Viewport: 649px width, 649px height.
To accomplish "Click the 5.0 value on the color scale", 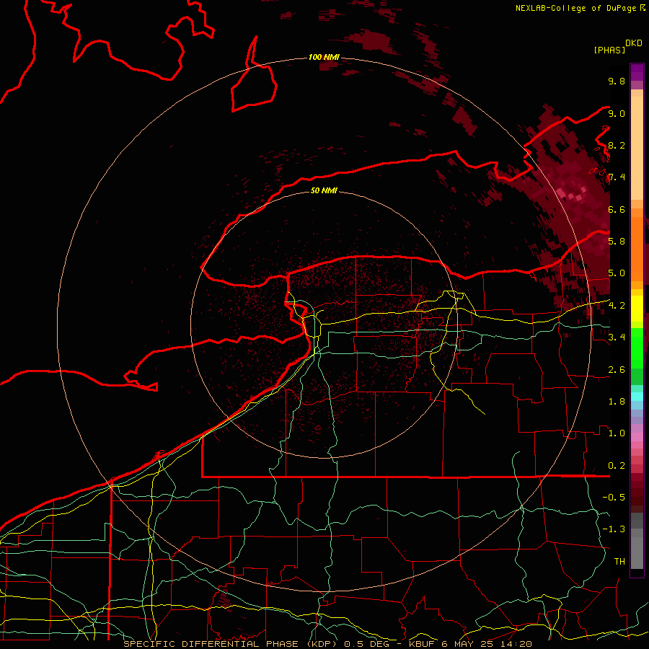I will [617, 273].
